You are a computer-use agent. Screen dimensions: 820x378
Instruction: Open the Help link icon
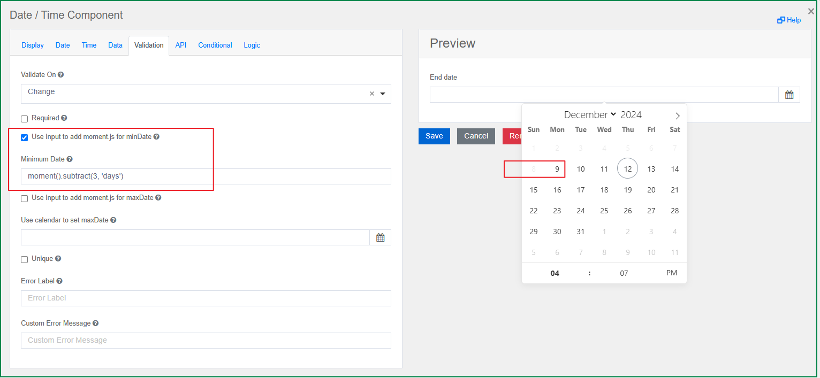click(x=781, y=20)
